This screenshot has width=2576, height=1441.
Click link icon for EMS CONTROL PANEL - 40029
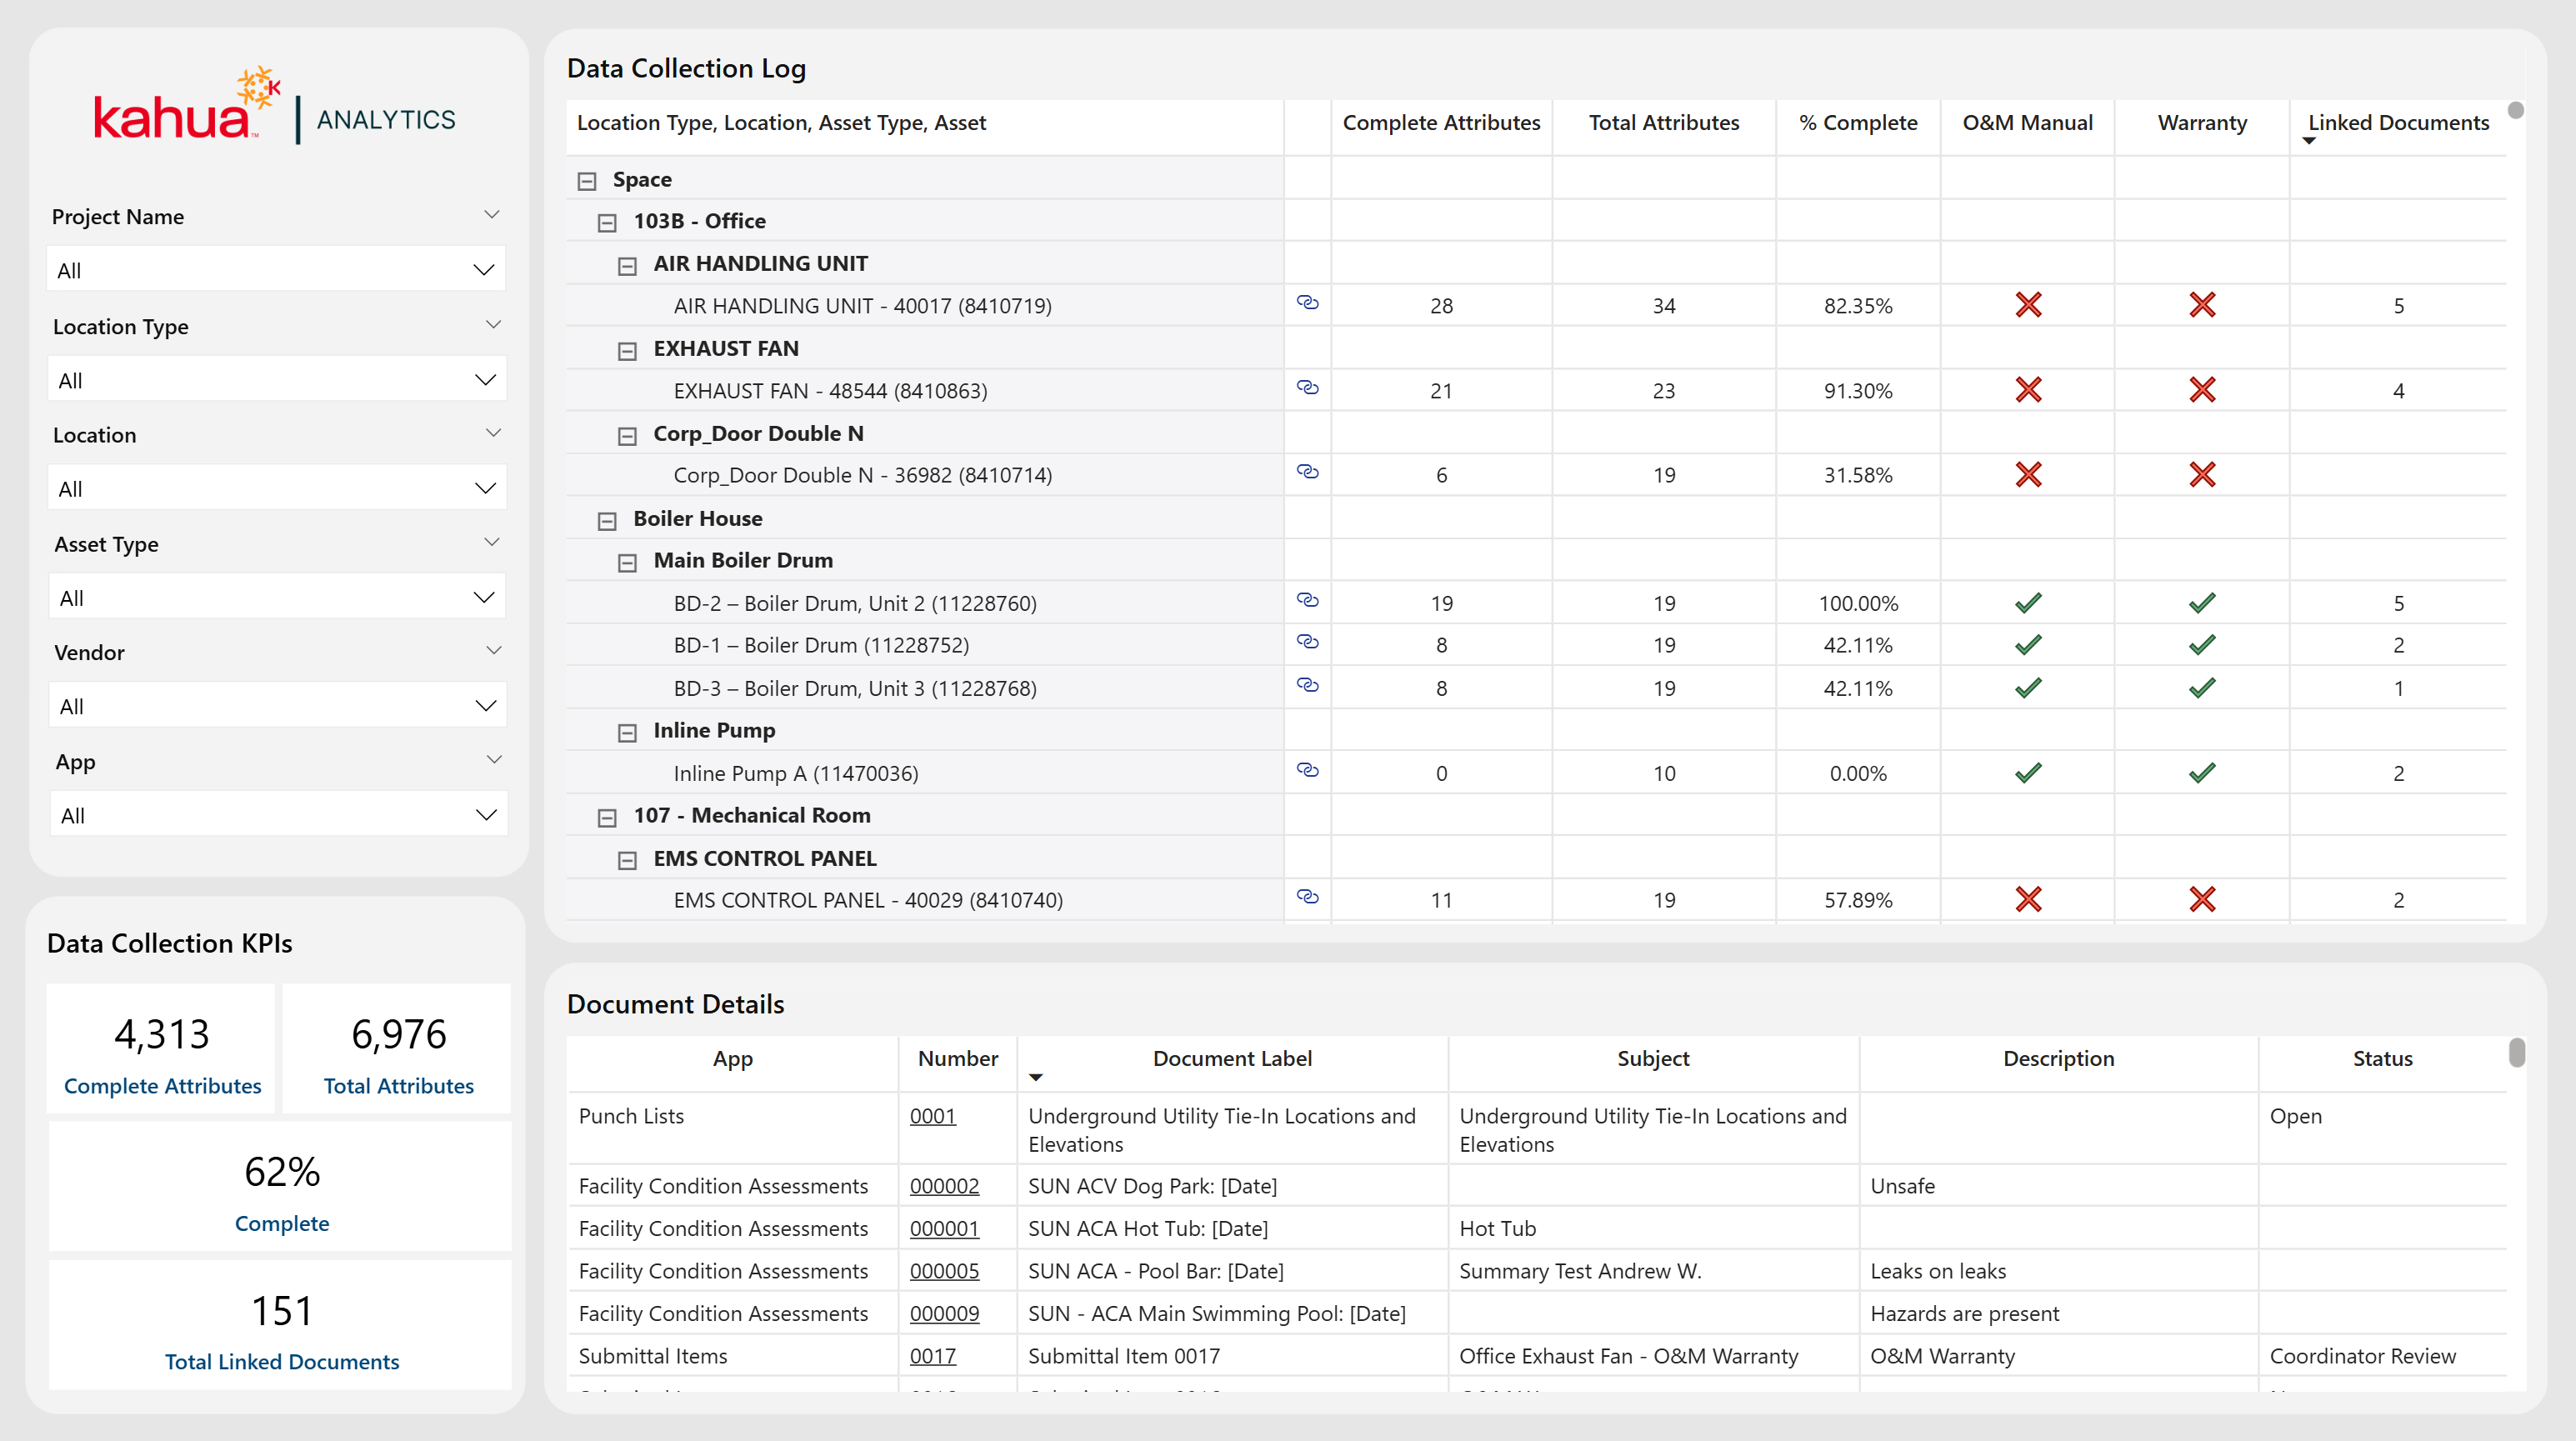(x=1307, y=897)
